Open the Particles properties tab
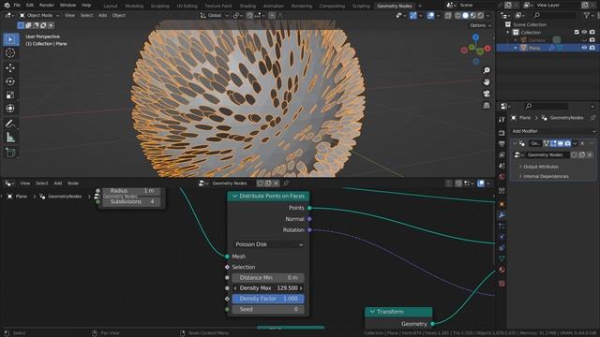This screenshot has width=600, height=337. tap(502, 226)
